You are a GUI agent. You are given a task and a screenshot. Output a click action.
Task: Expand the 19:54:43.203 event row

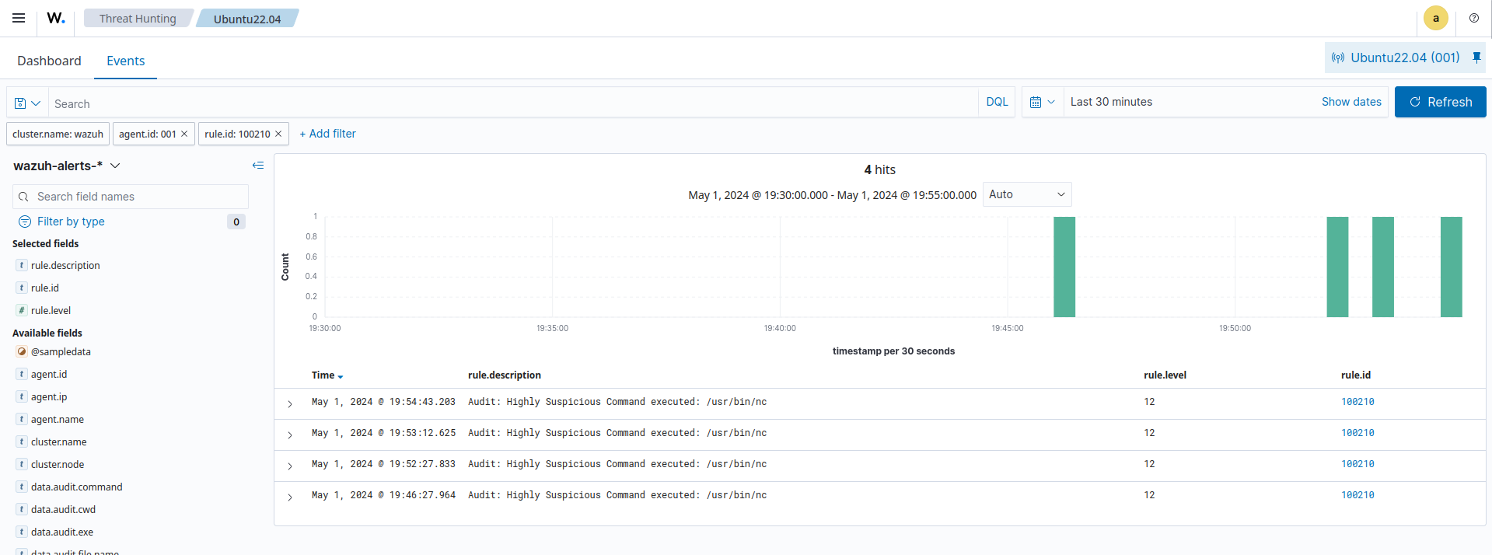(x=290, y=403)
